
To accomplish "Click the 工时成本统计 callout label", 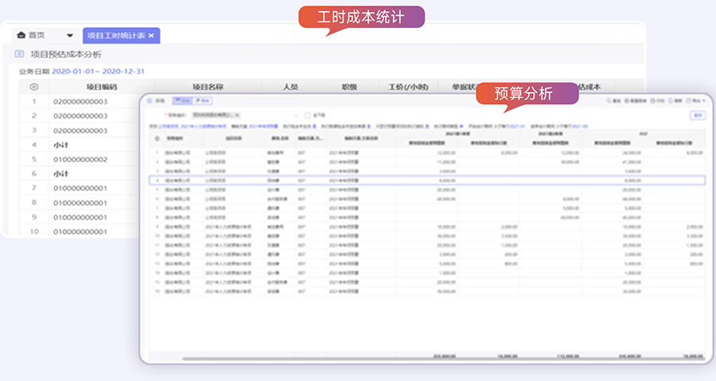I will pyautogui.click(x=361, y=17).
